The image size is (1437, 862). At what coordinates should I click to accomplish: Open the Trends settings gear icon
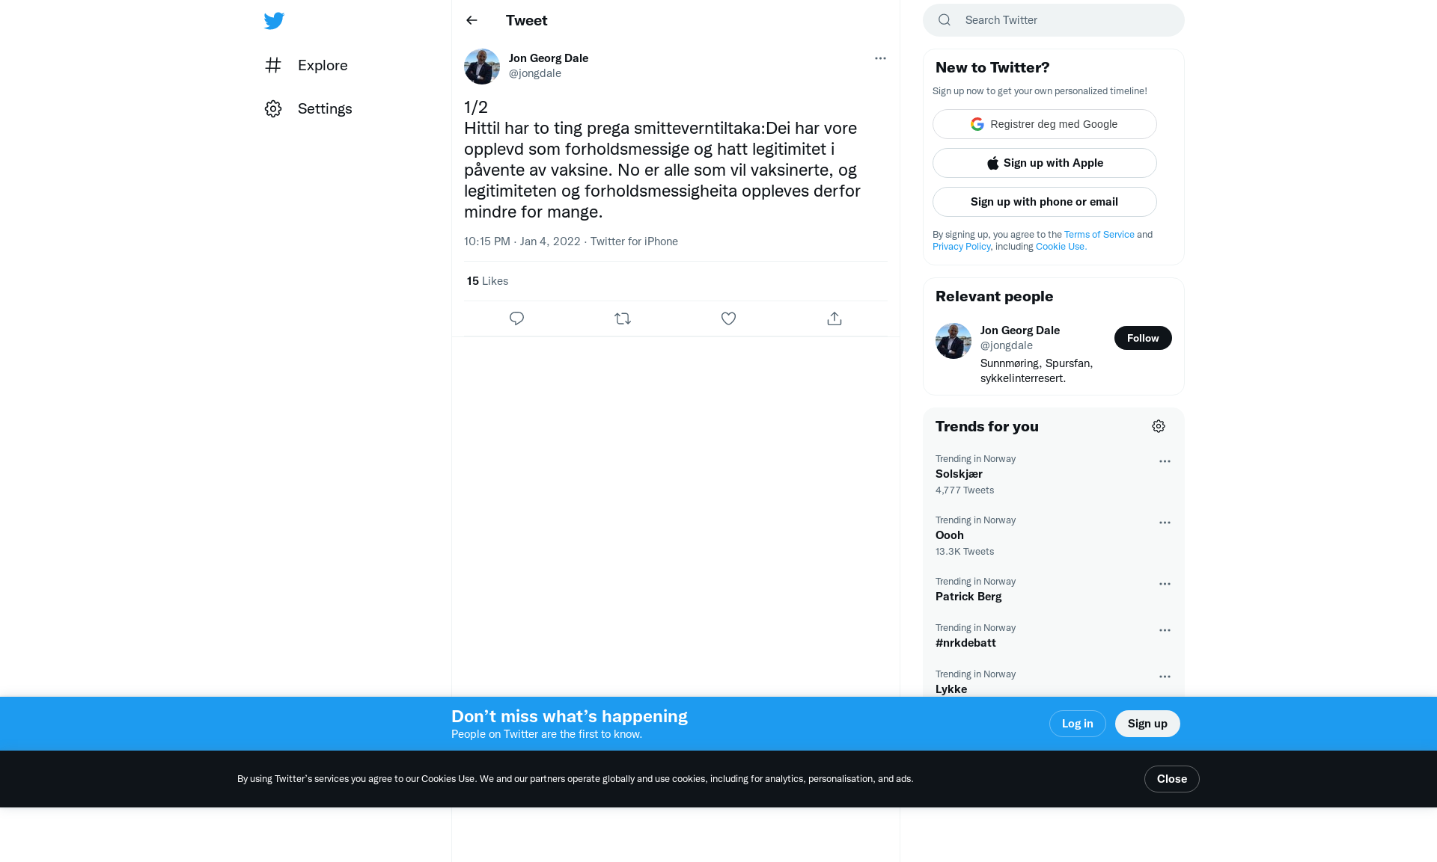[x=1159, y=426]
